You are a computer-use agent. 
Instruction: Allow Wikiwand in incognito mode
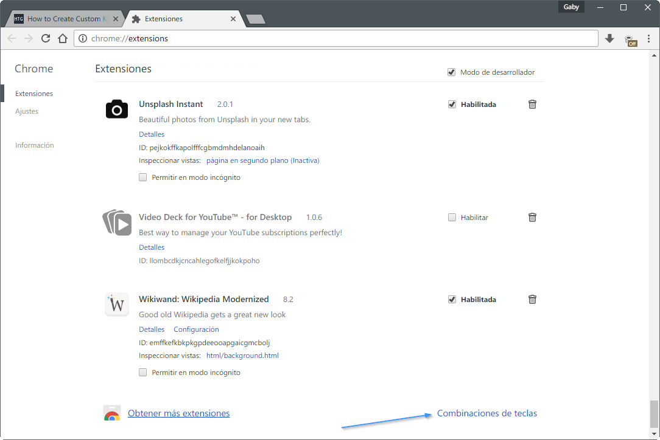tap(142, 373)
